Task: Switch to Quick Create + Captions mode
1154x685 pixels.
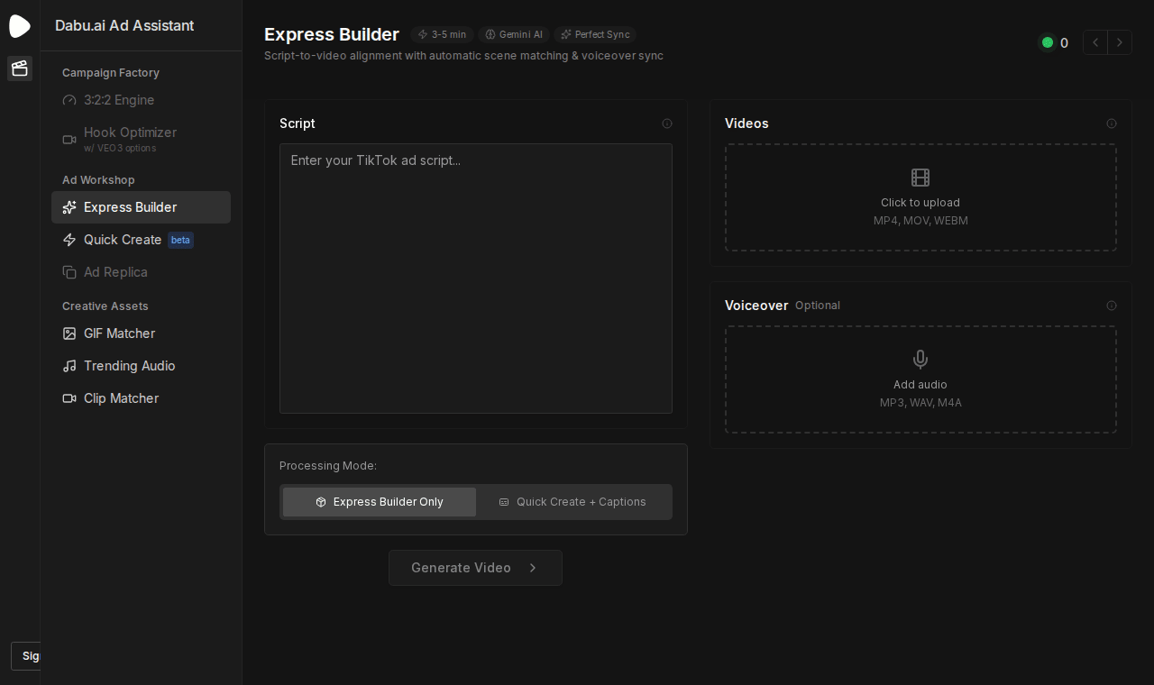Action: click(572, 502)
